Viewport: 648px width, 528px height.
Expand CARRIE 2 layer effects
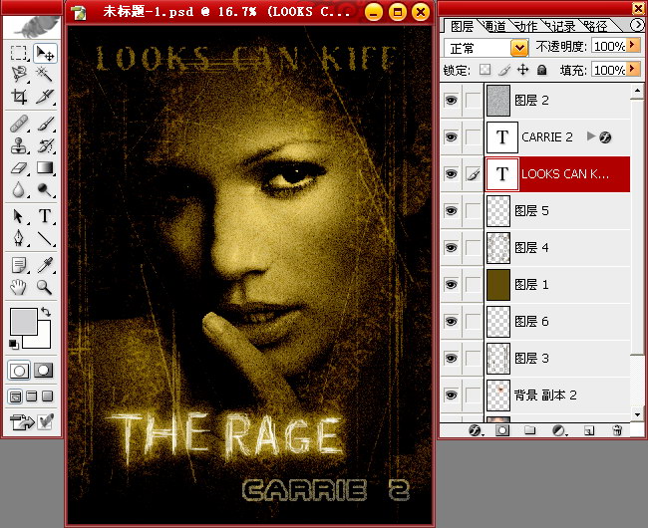[590, 136]
